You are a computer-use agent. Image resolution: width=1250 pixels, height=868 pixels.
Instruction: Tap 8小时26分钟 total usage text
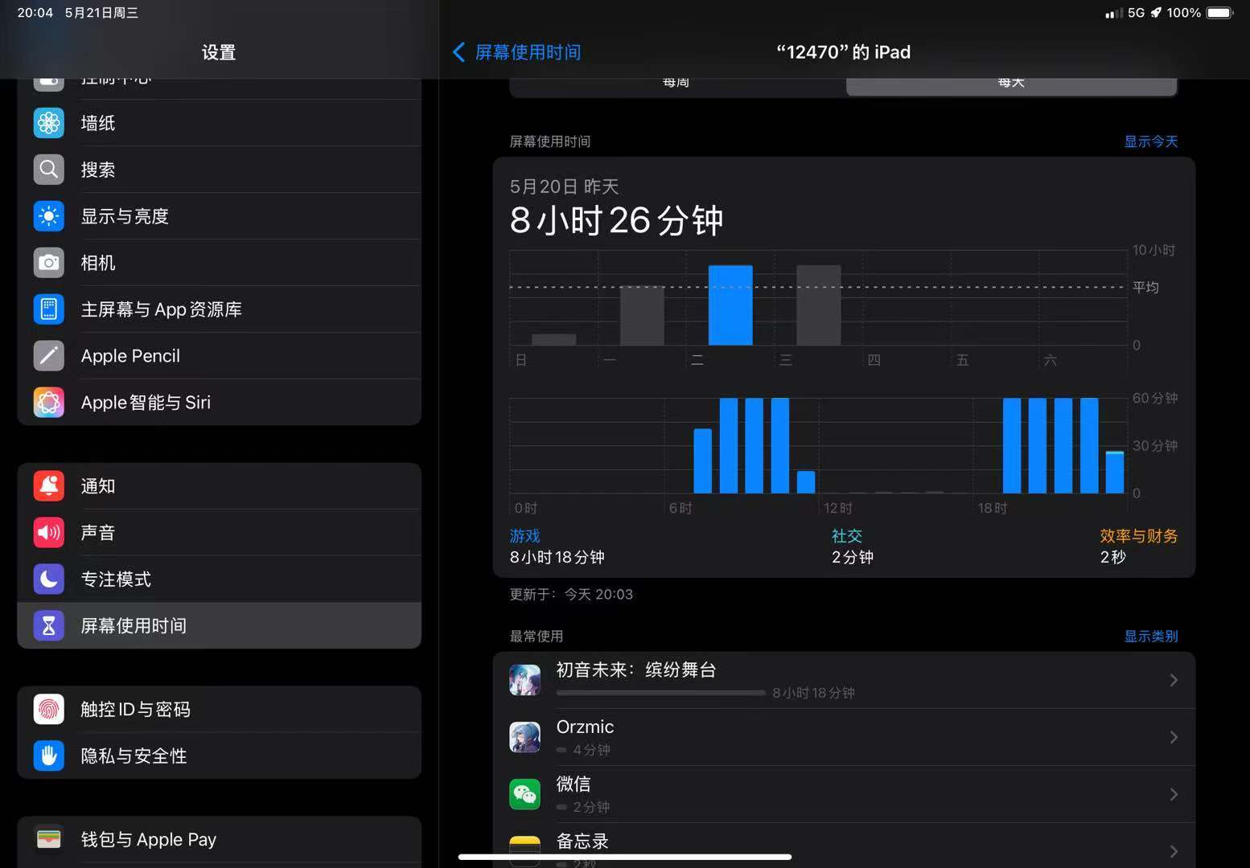(x=617, y=220)
